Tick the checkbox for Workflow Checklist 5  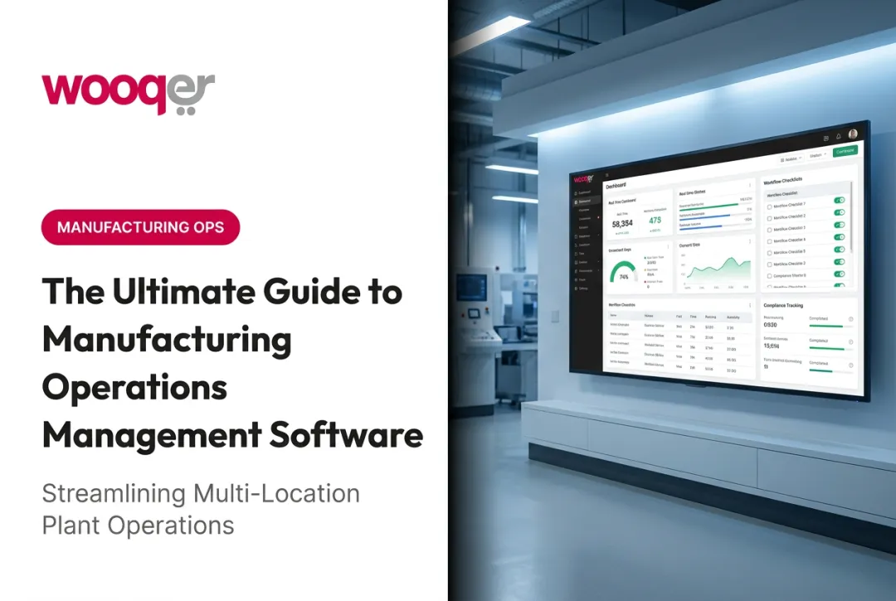click(769, 253)
